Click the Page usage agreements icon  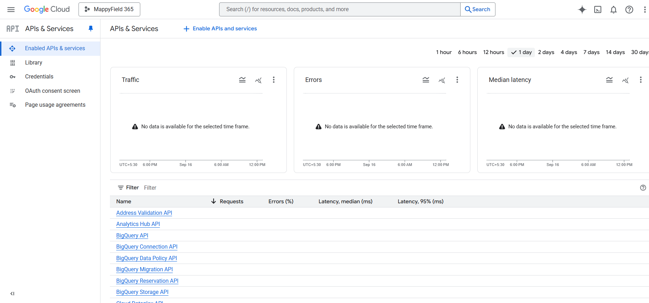[13, 105]
